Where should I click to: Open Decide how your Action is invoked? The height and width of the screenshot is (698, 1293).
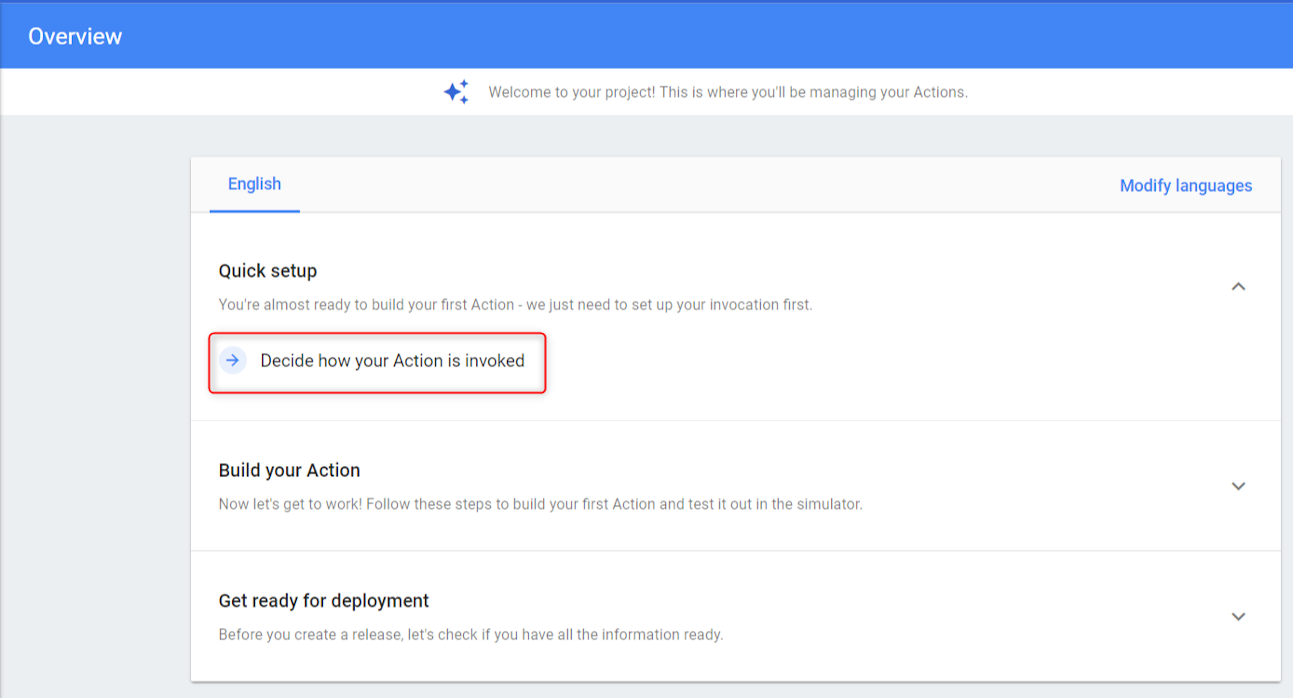377,362
